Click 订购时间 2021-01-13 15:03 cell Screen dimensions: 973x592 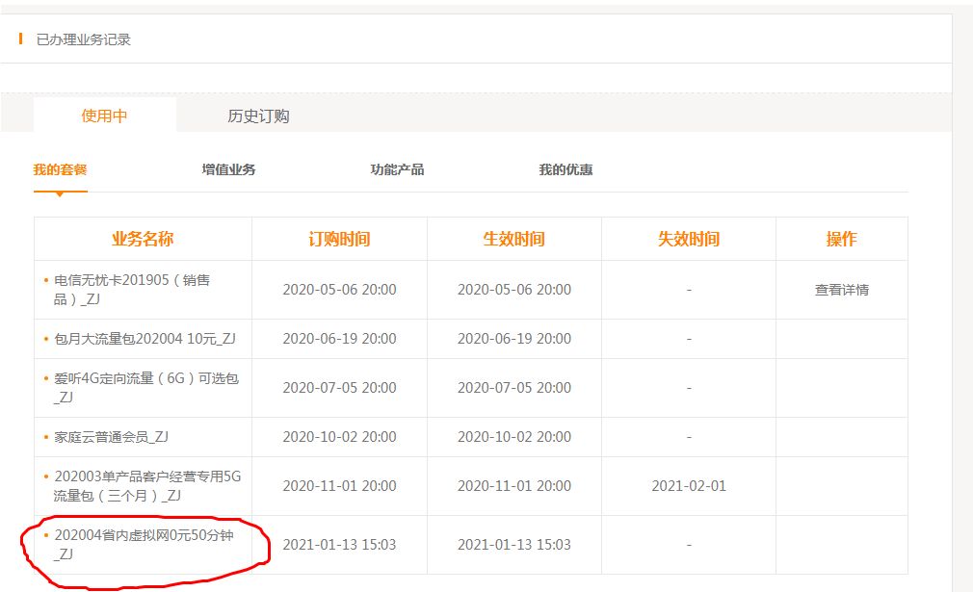[339, 544]
